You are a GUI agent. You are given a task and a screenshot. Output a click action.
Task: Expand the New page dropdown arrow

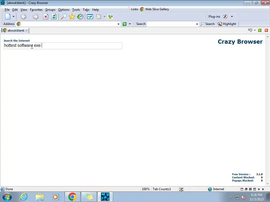pos(13,17)
